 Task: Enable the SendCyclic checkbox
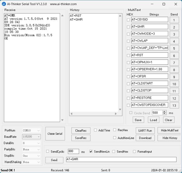pos(48,151)
